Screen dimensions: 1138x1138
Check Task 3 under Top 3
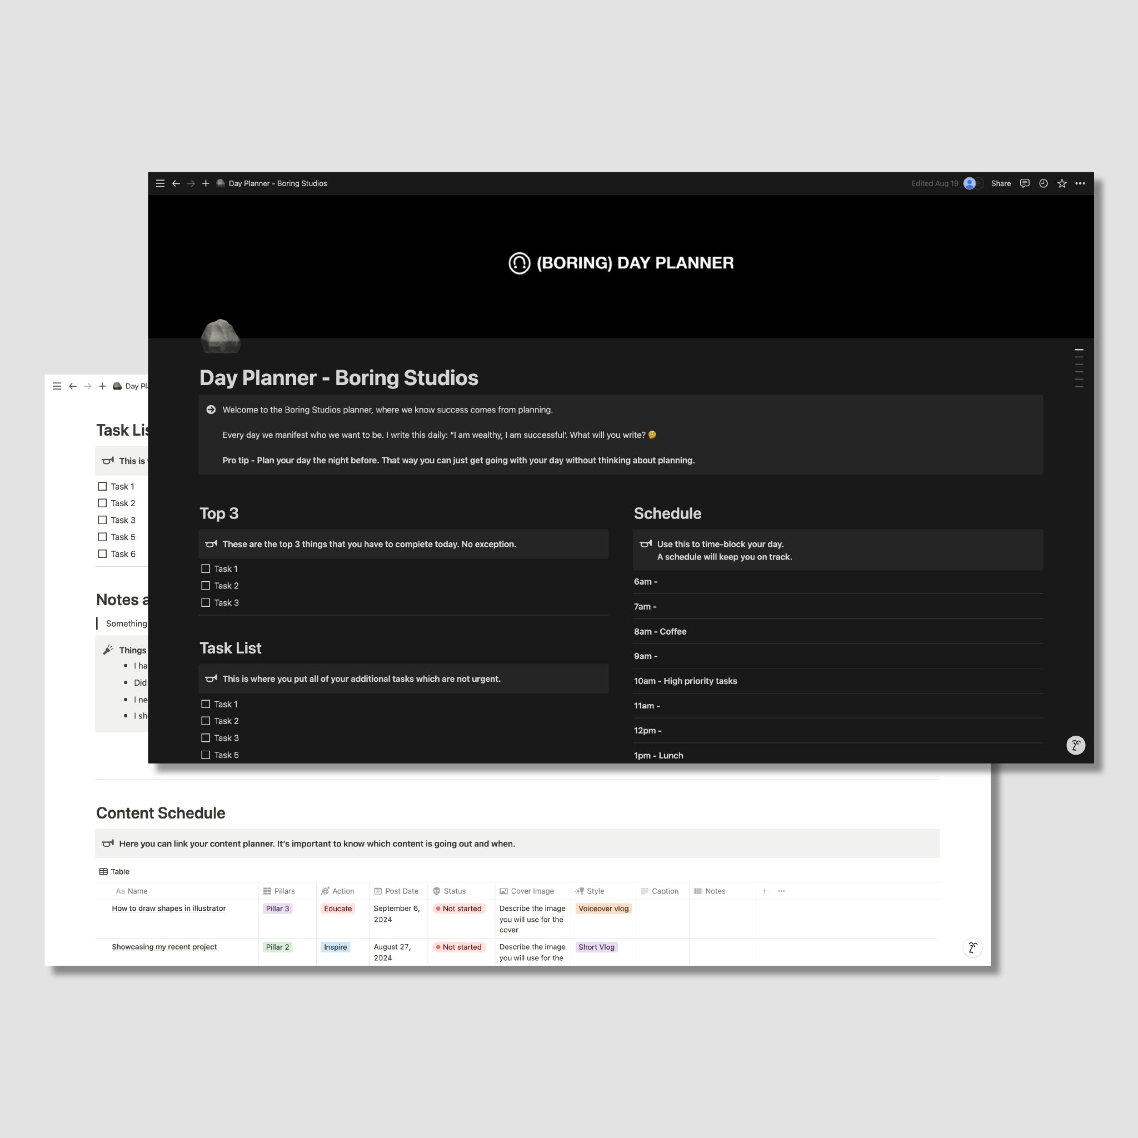[206, 602]
